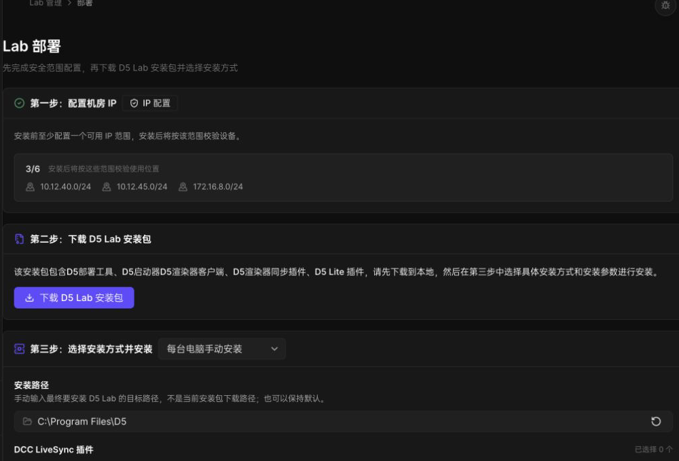Expand the install method chevron arrow
Screen dimensions: 679x461
[274, 348]
